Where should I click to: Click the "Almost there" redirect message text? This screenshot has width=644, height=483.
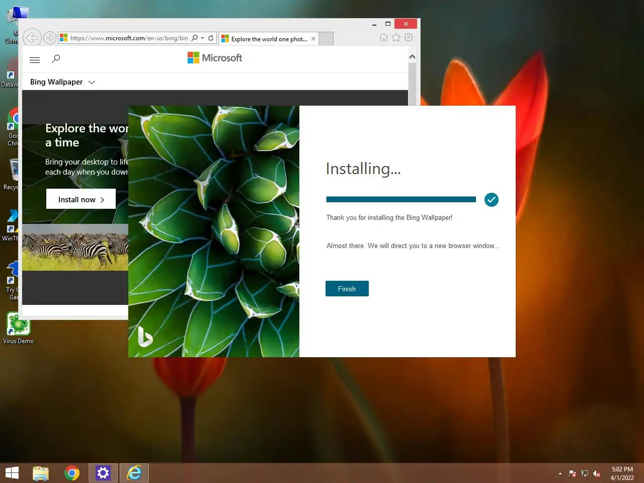click(x=413, y=246)
